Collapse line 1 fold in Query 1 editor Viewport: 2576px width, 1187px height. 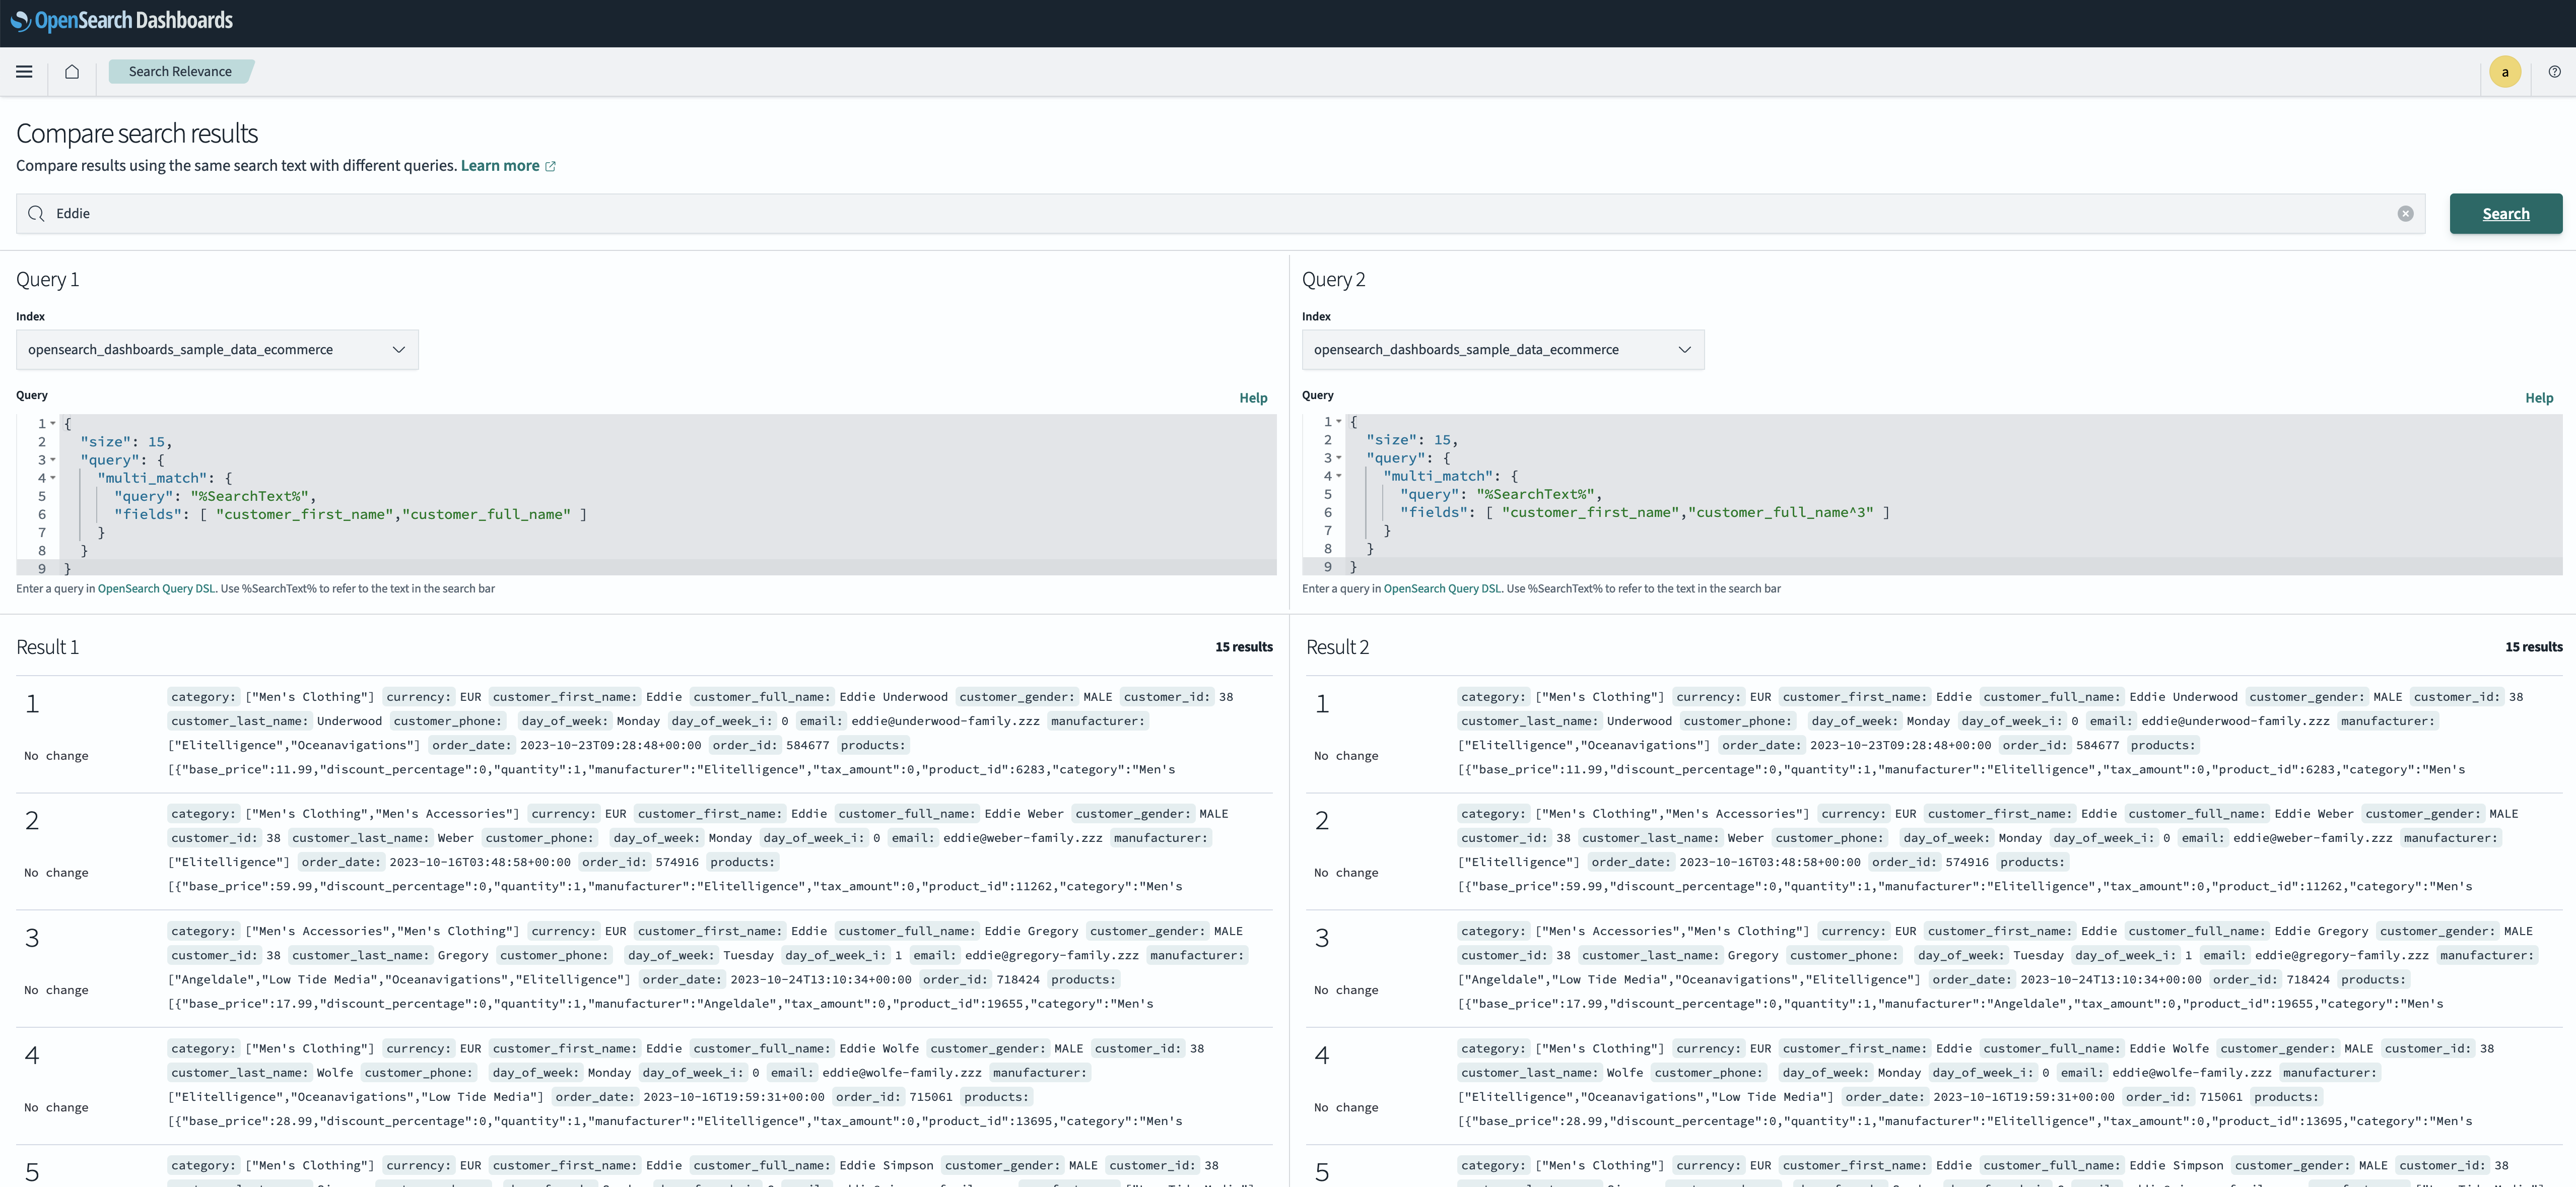click(x=53, y=424)
